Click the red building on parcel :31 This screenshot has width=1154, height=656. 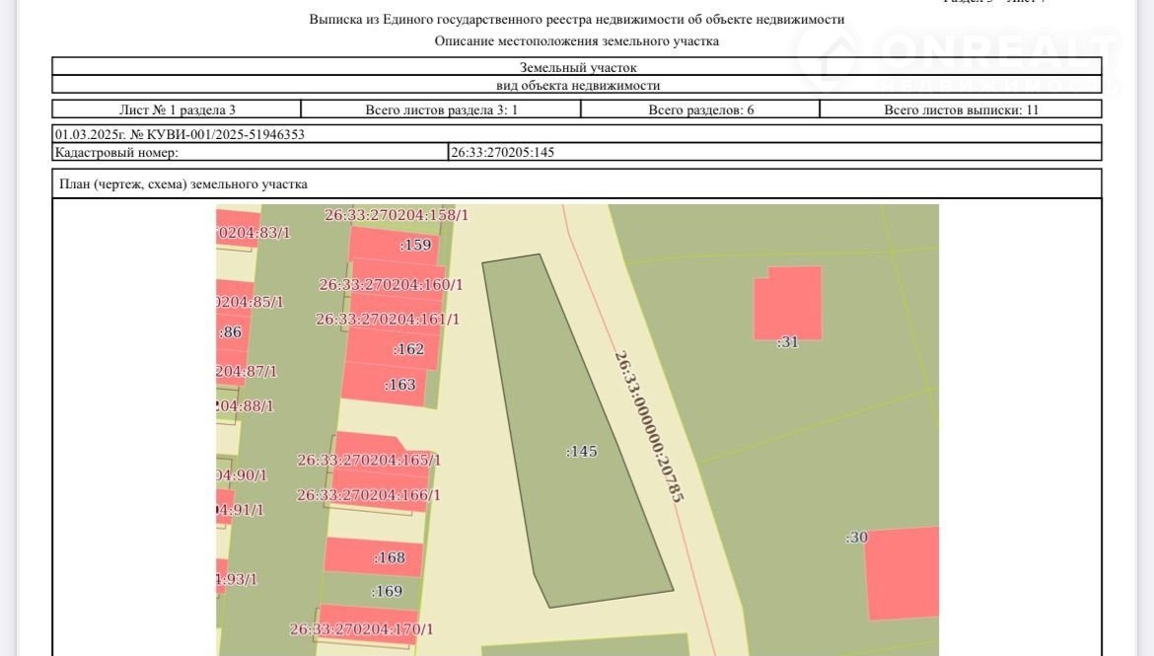tap(787, 302)
